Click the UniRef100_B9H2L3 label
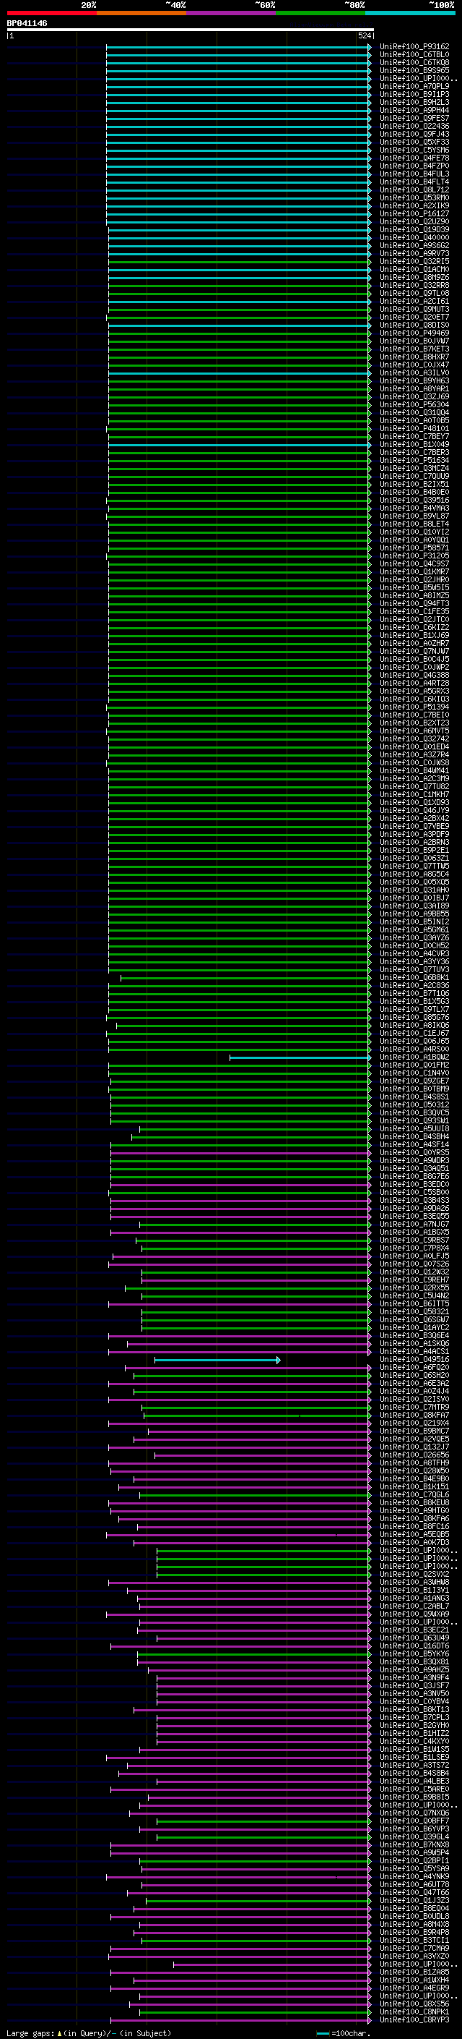 click(x=414, y=102)
